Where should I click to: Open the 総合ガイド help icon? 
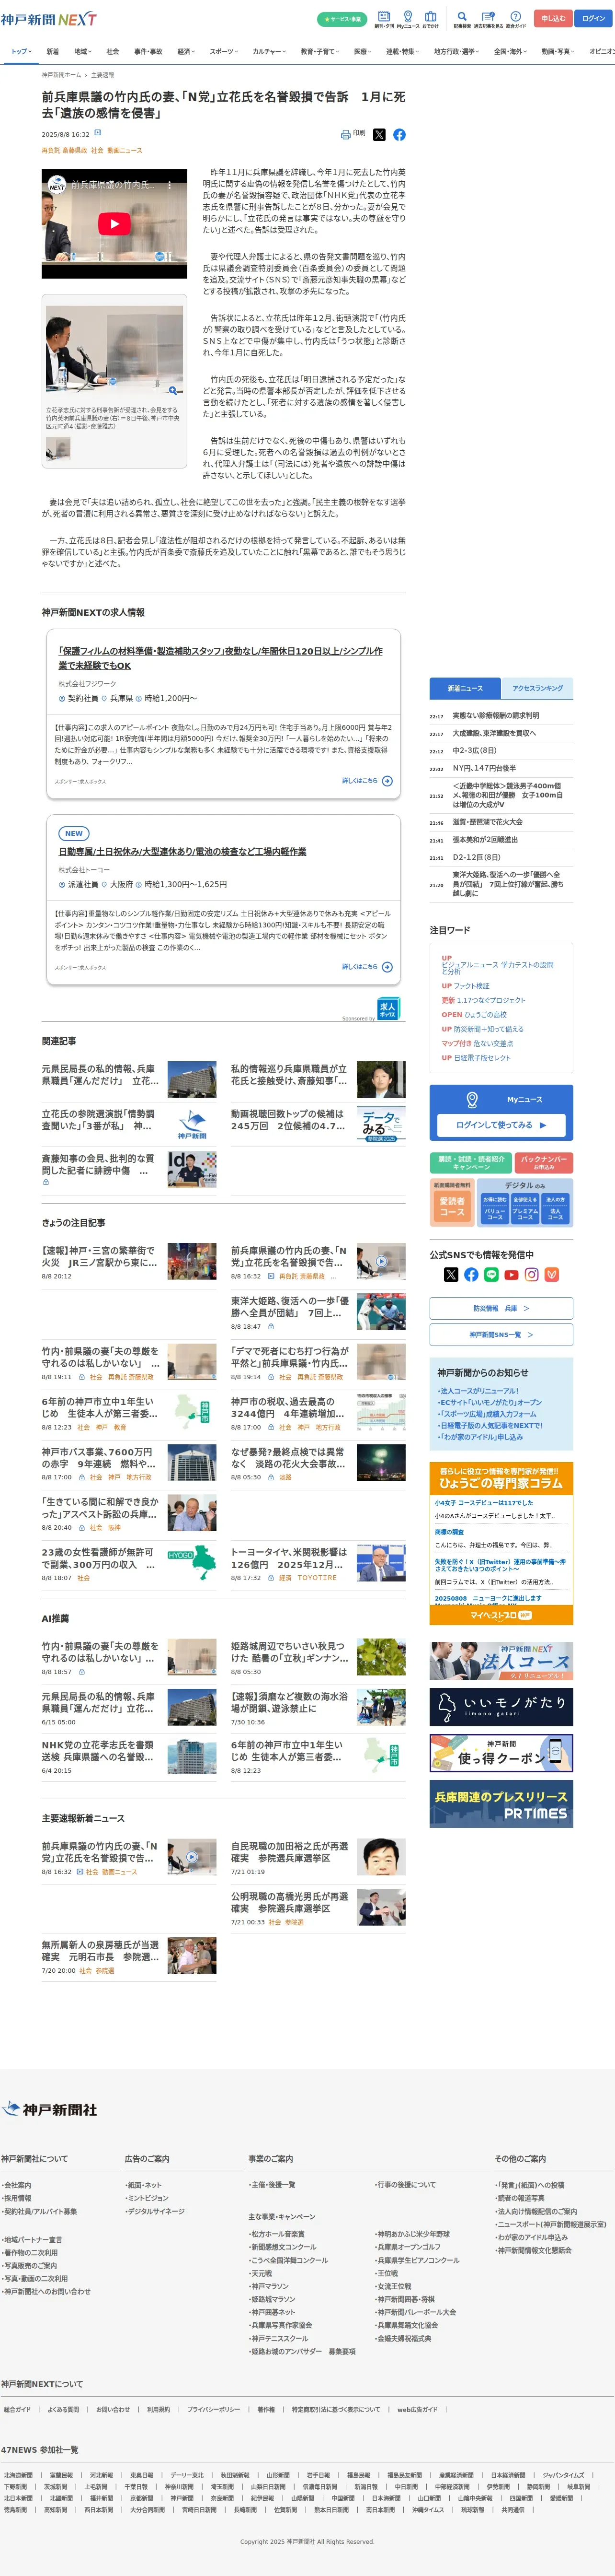pos(515,16)
